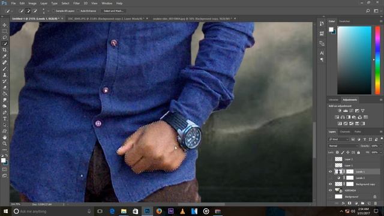
Task: Select the Pen tool
Action: click(x=4, y=112)
